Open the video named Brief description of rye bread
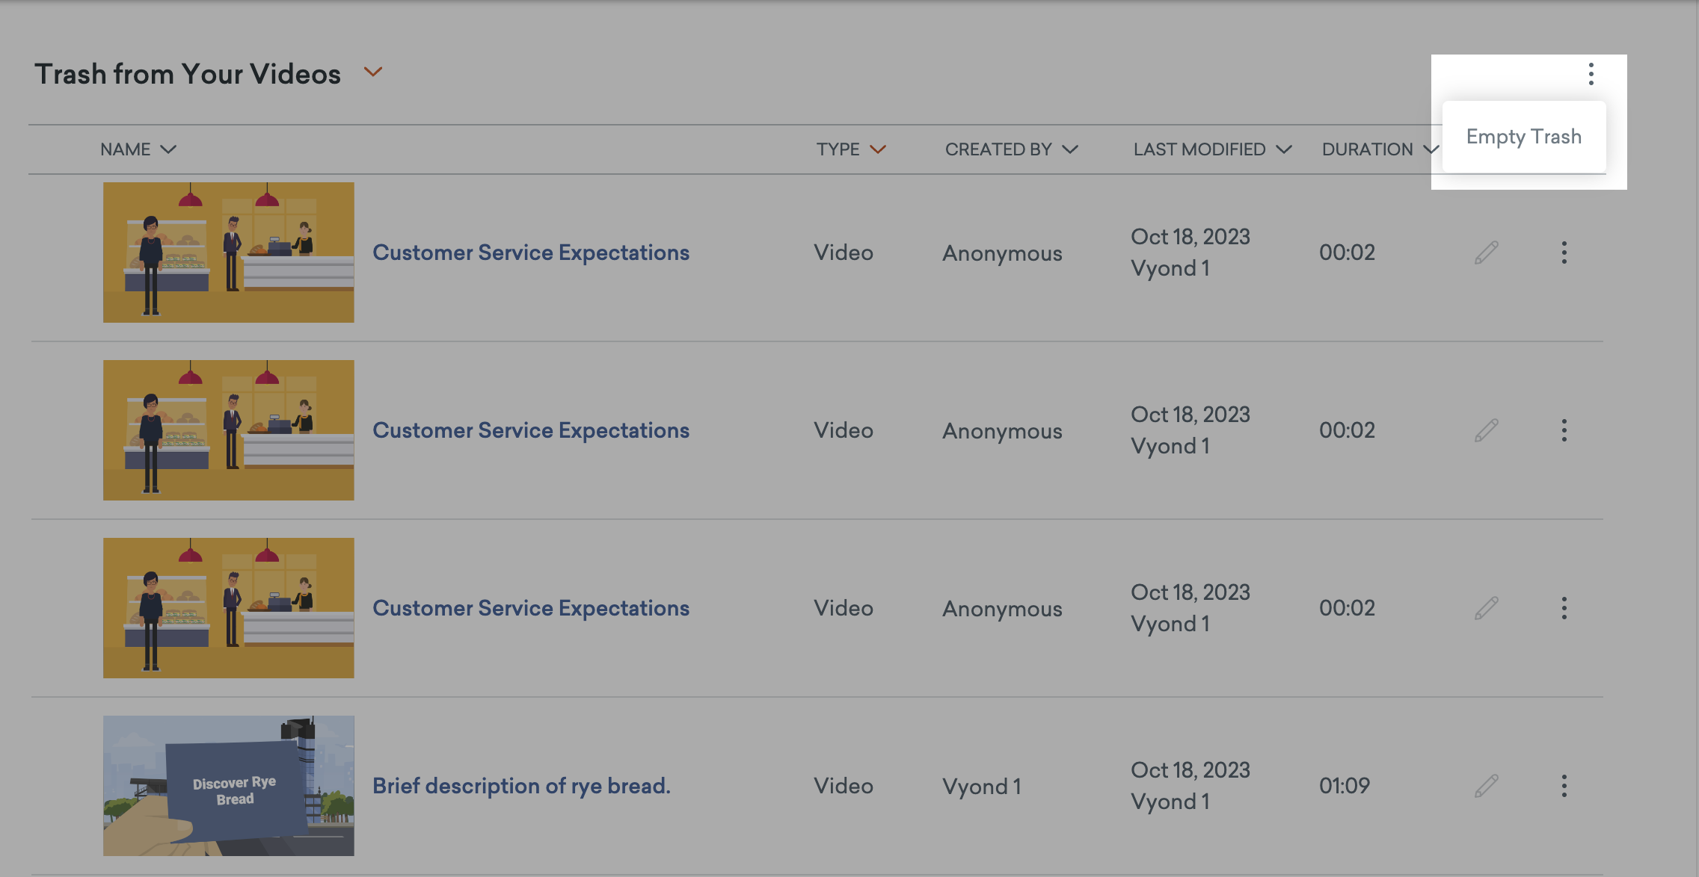This screenshot has width=1699, height=877. tap(520, 785)
